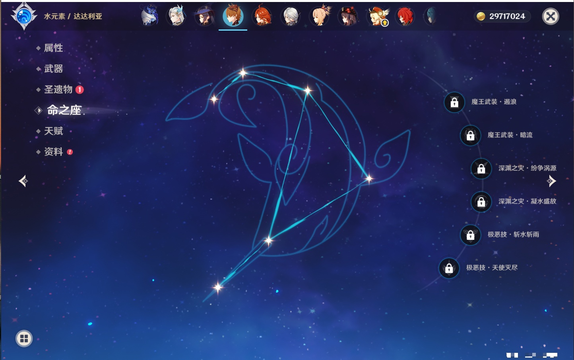Go to previous character with left arrow
574x360 pixels.
point(23,181)
